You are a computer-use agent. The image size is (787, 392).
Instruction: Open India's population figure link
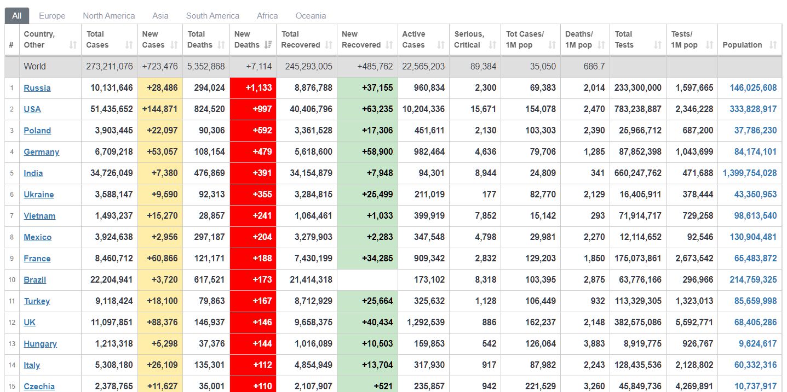pyautogui.click(x=750, y=173)
